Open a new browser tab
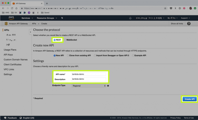198x120 pixels. coord(47,3)
